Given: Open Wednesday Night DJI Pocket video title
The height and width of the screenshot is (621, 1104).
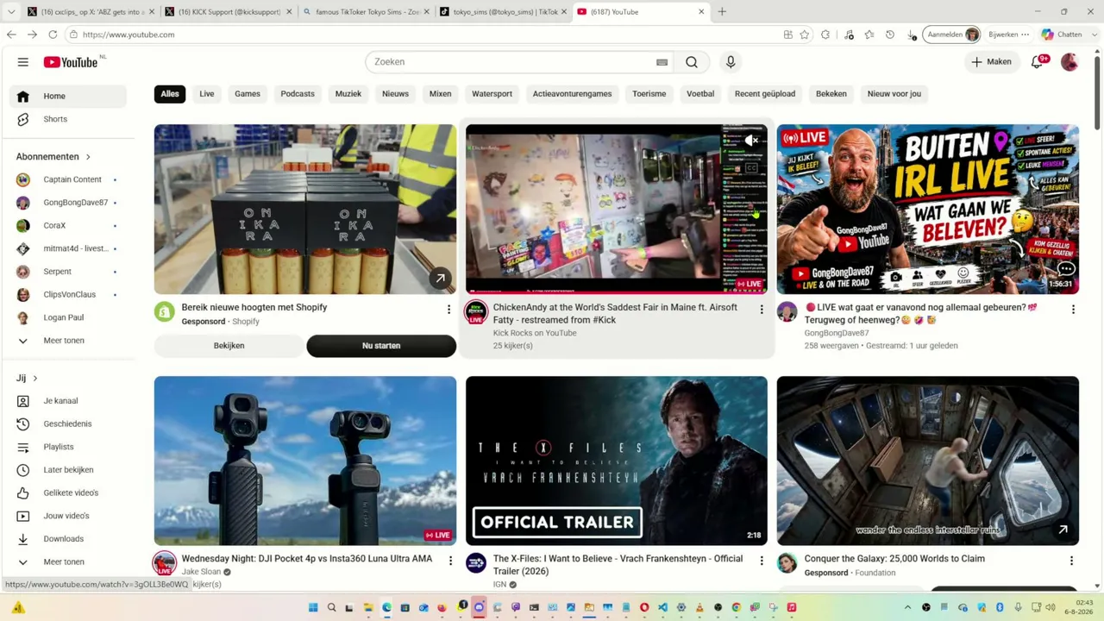Looking at the screenshot, I should pos(307,559).
